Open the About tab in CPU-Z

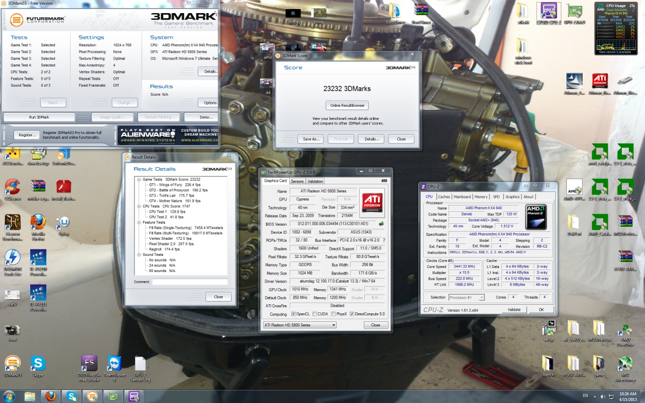tap(528, 197)
